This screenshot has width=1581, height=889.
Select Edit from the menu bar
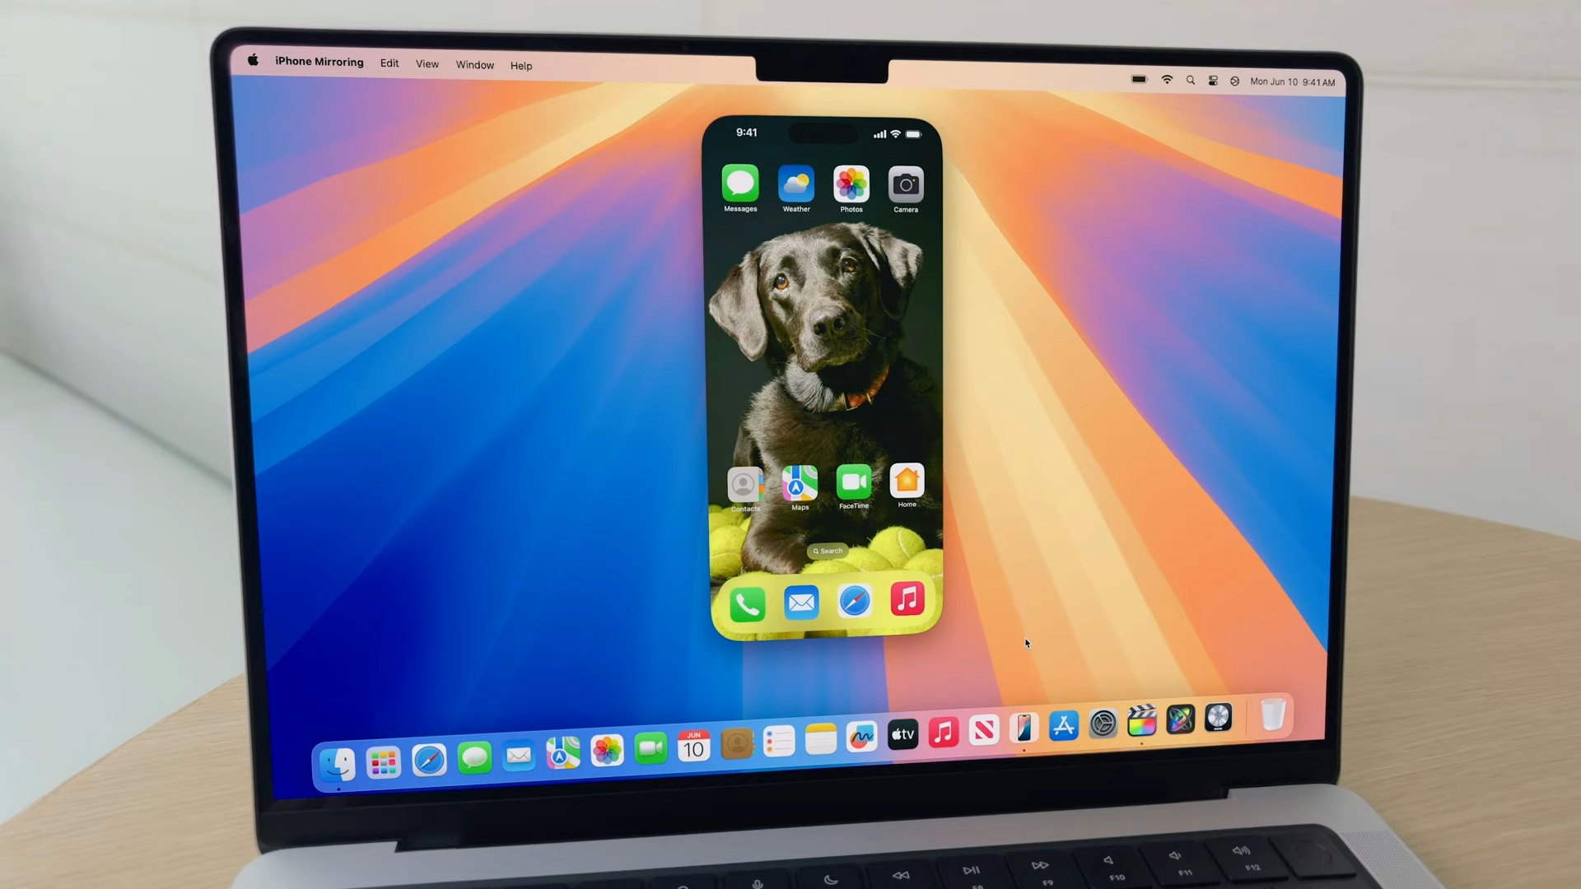(389, 64)
